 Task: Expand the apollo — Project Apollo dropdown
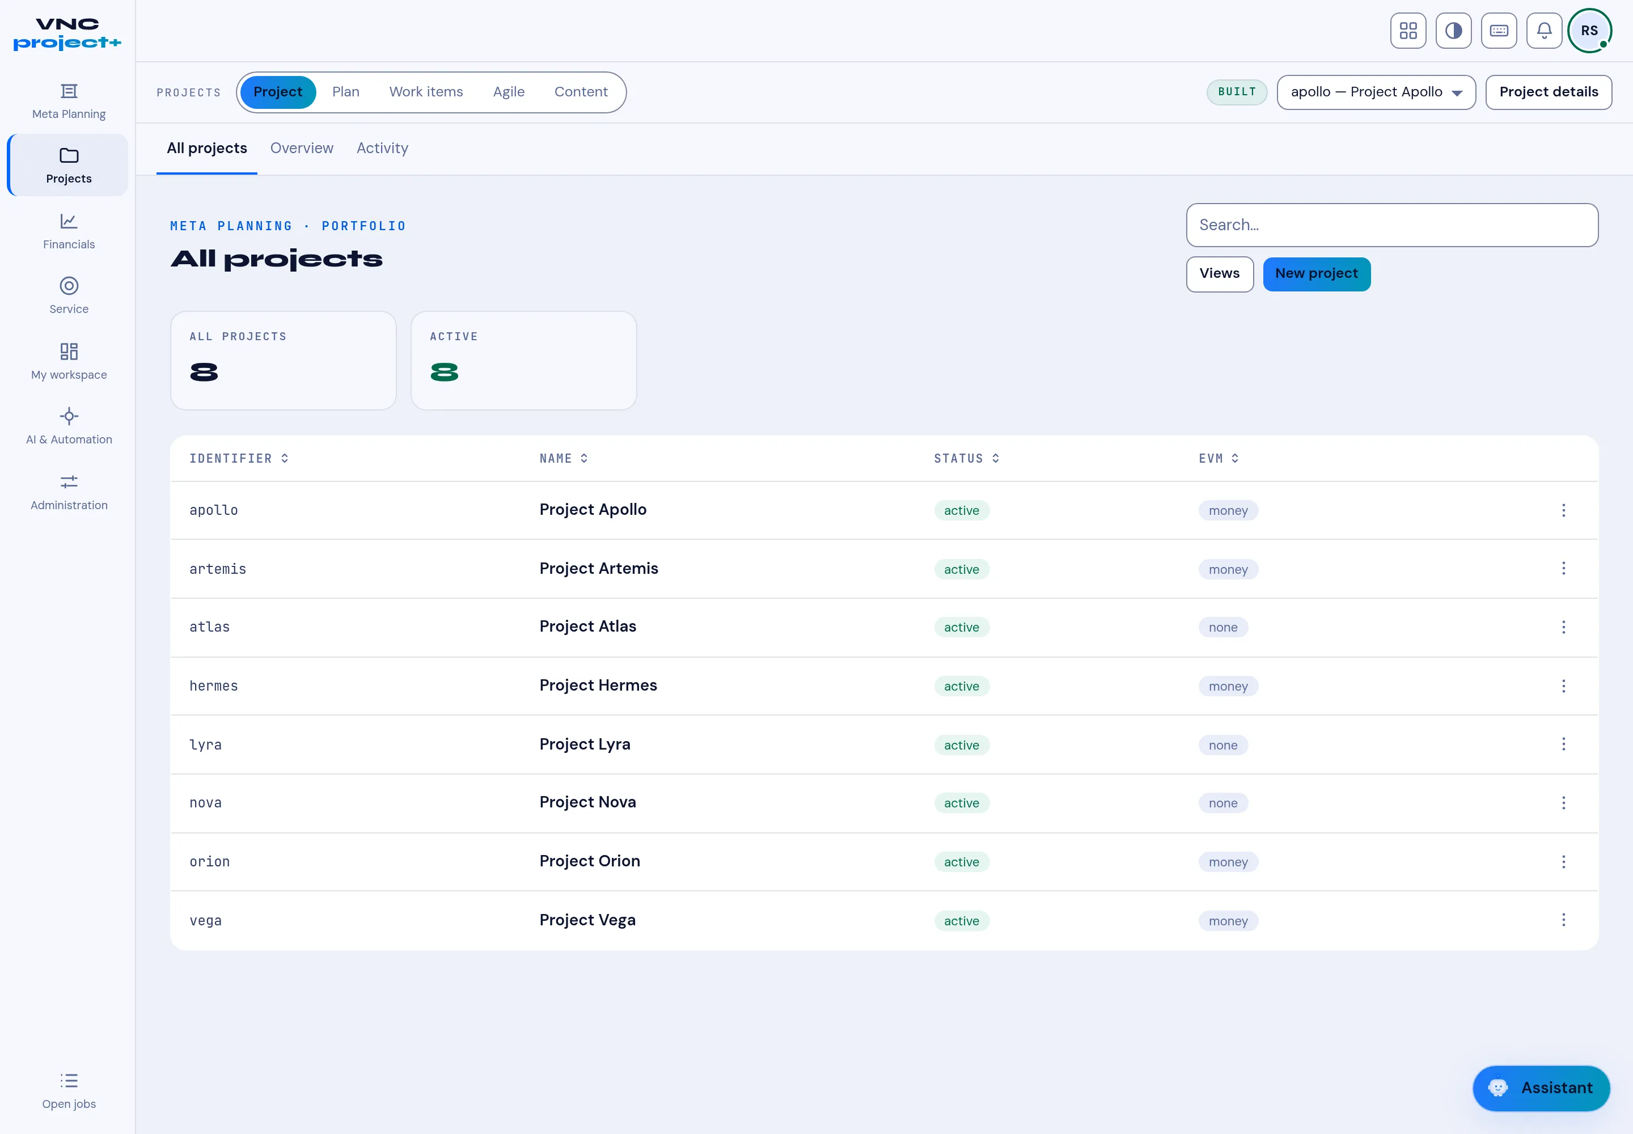coord(1376,92)
